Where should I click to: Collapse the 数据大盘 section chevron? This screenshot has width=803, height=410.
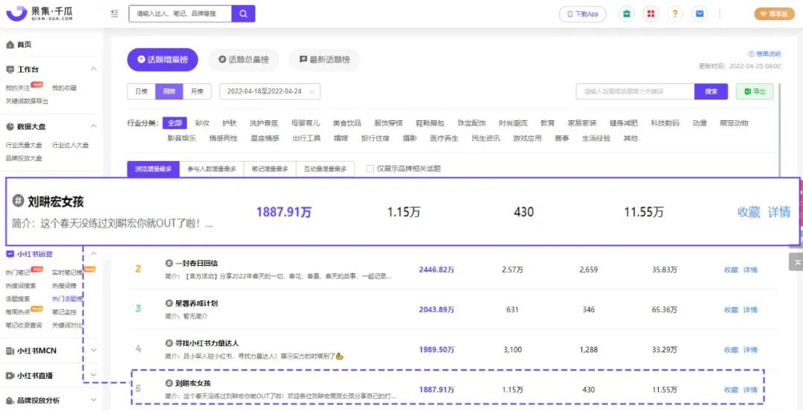click(x=94, y=126)
